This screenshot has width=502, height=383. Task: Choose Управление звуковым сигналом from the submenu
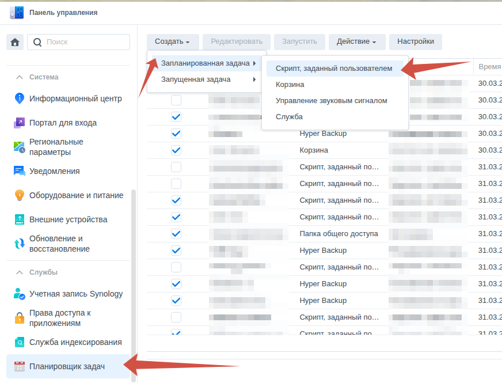331,101
